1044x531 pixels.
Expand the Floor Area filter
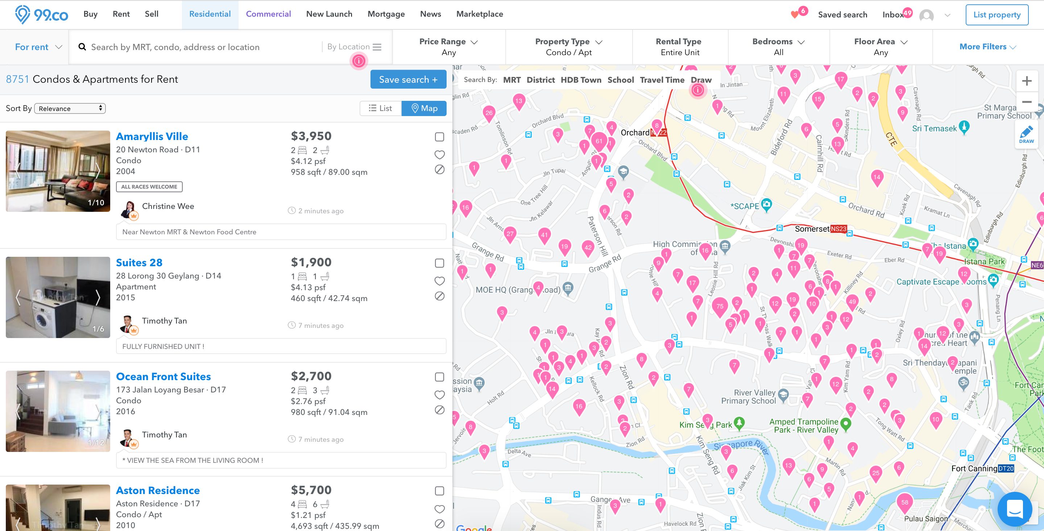click(881, 47)
